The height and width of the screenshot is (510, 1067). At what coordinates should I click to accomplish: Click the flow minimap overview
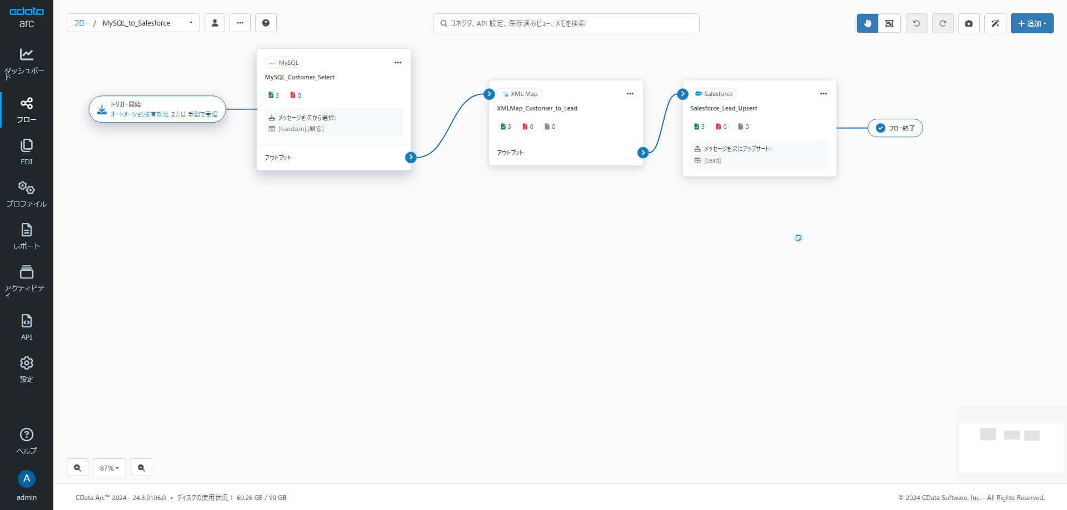tap(1011, 447)
